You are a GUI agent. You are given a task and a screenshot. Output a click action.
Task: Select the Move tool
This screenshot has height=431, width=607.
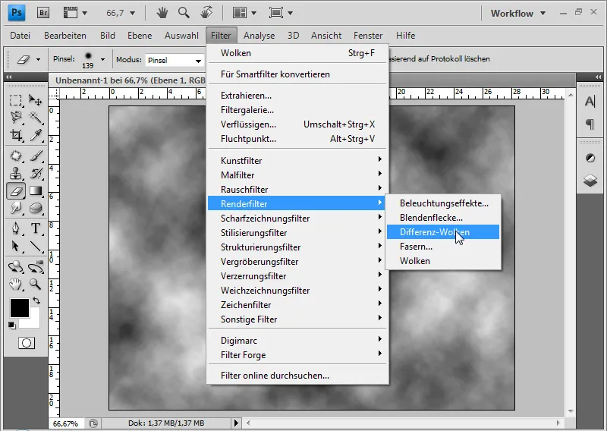pos(35,100)
